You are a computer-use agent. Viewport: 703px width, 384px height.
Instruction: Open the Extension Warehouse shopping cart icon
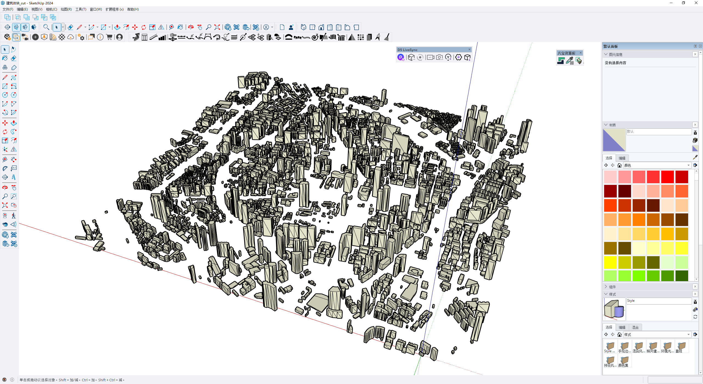coord(109,37)
